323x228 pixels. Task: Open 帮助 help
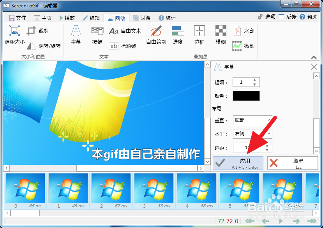click(309, 17)
